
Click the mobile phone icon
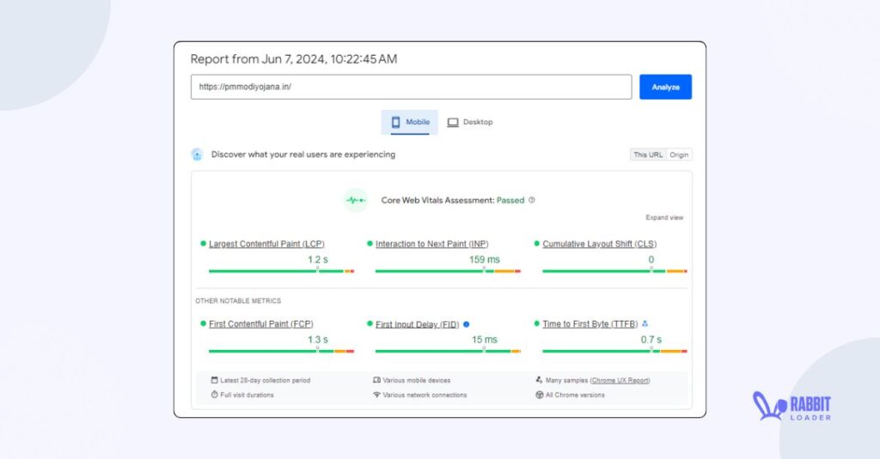tap(395, 122)
